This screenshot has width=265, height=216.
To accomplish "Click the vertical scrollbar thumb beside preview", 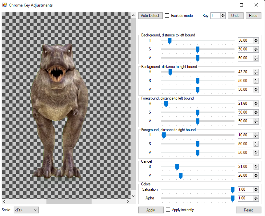I will (133, 104).
